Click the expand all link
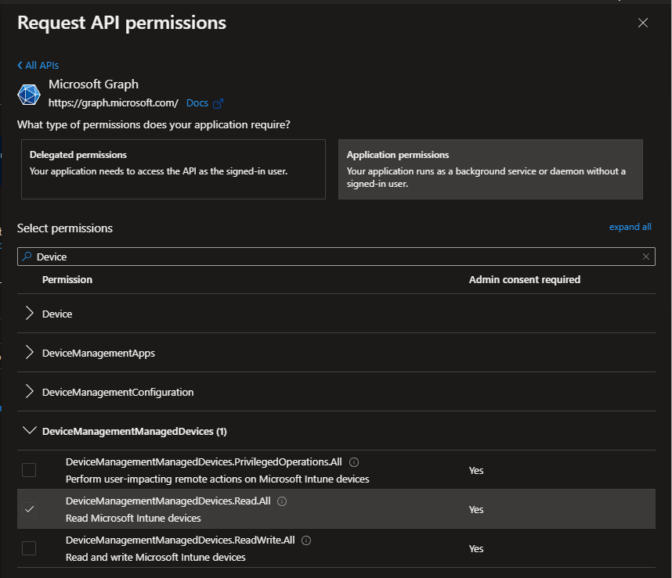Screen dimensions: 672x578 [630, 227]
